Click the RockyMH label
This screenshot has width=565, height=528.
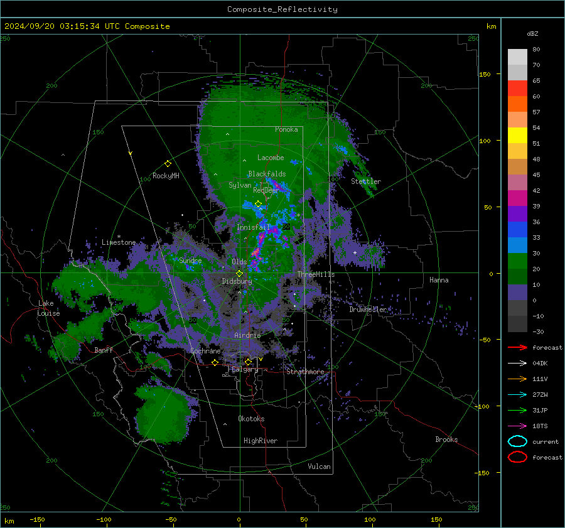tap(166, 176)
